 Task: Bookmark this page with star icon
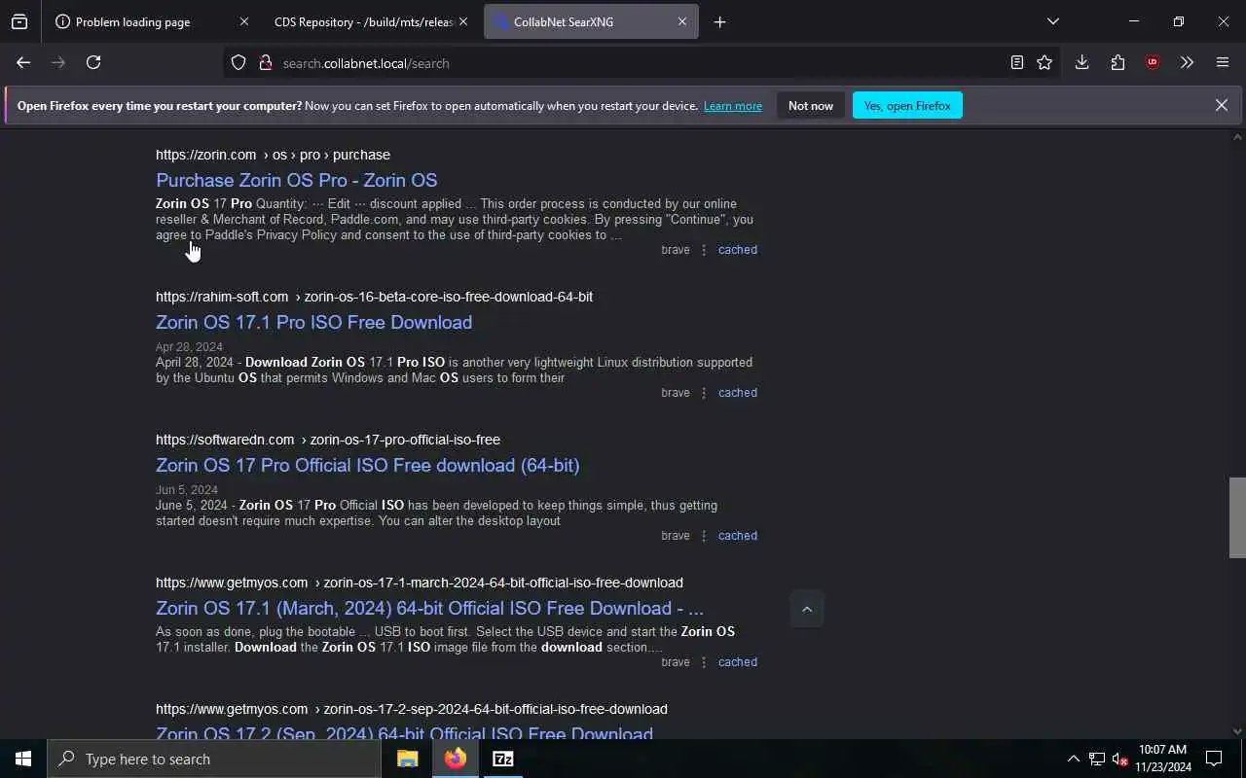pyautogui.click(x=1044, y=62)
